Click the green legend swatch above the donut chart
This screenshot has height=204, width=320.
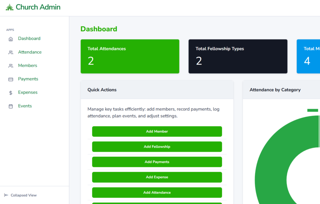click(312, 110)
